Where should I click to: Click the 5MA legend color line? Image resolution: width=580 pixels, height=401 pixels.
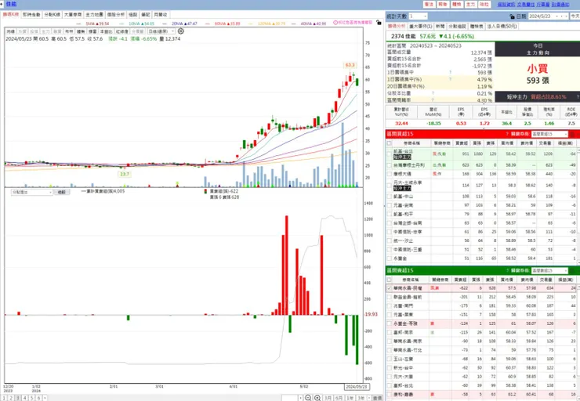78,23
